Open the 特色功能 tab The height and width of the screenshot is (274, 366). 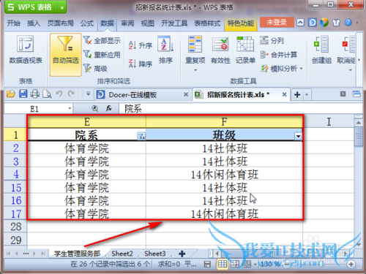[x=241, y=23]
